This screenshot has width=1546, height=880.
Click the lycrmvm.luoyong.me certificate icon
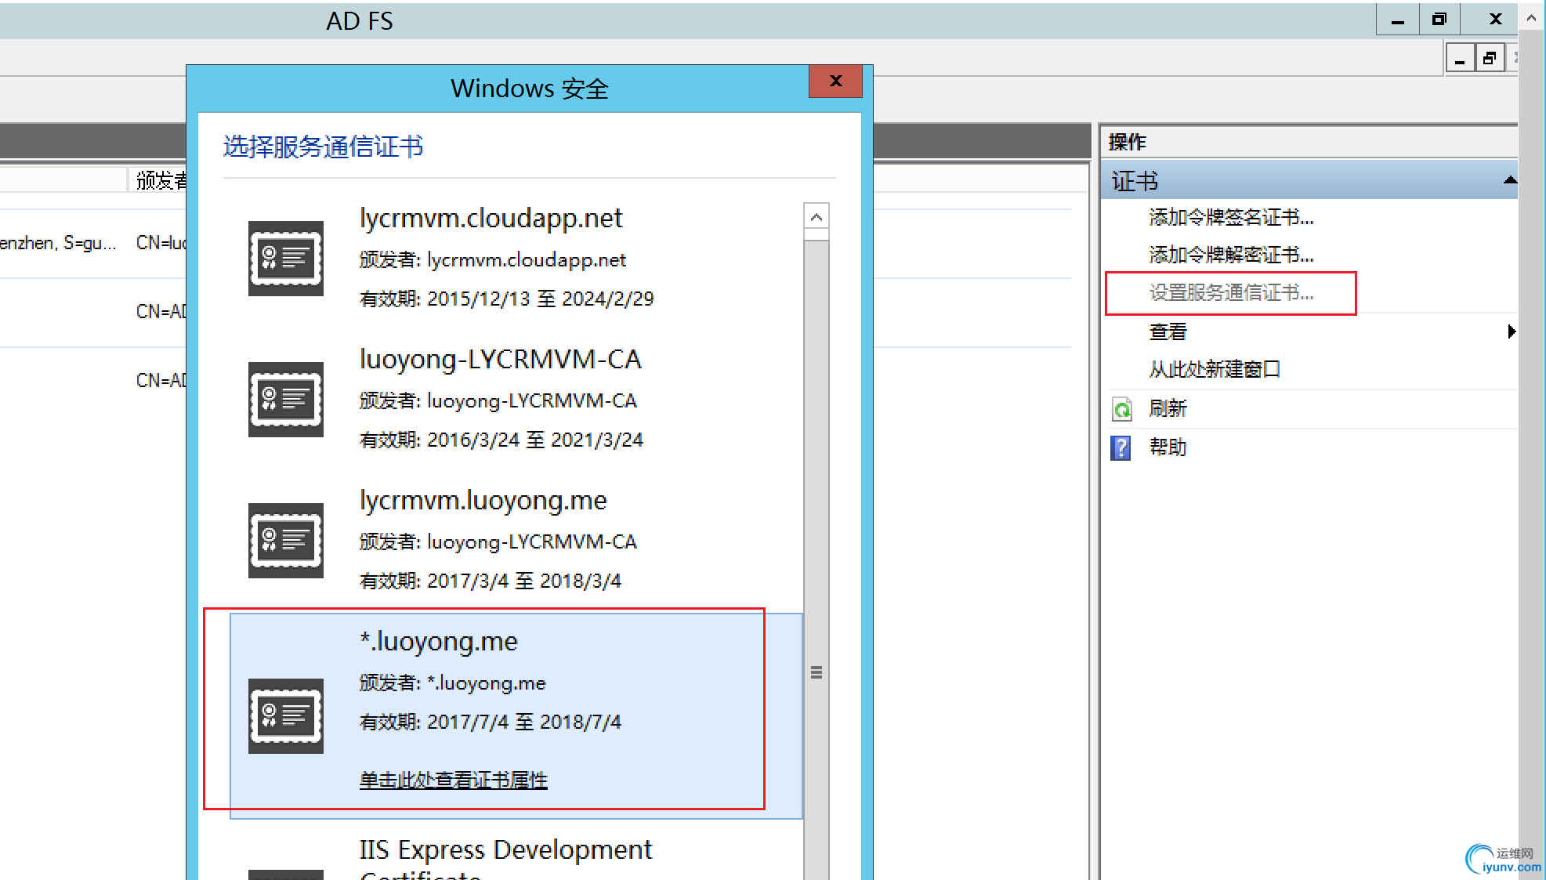point(285,540)
